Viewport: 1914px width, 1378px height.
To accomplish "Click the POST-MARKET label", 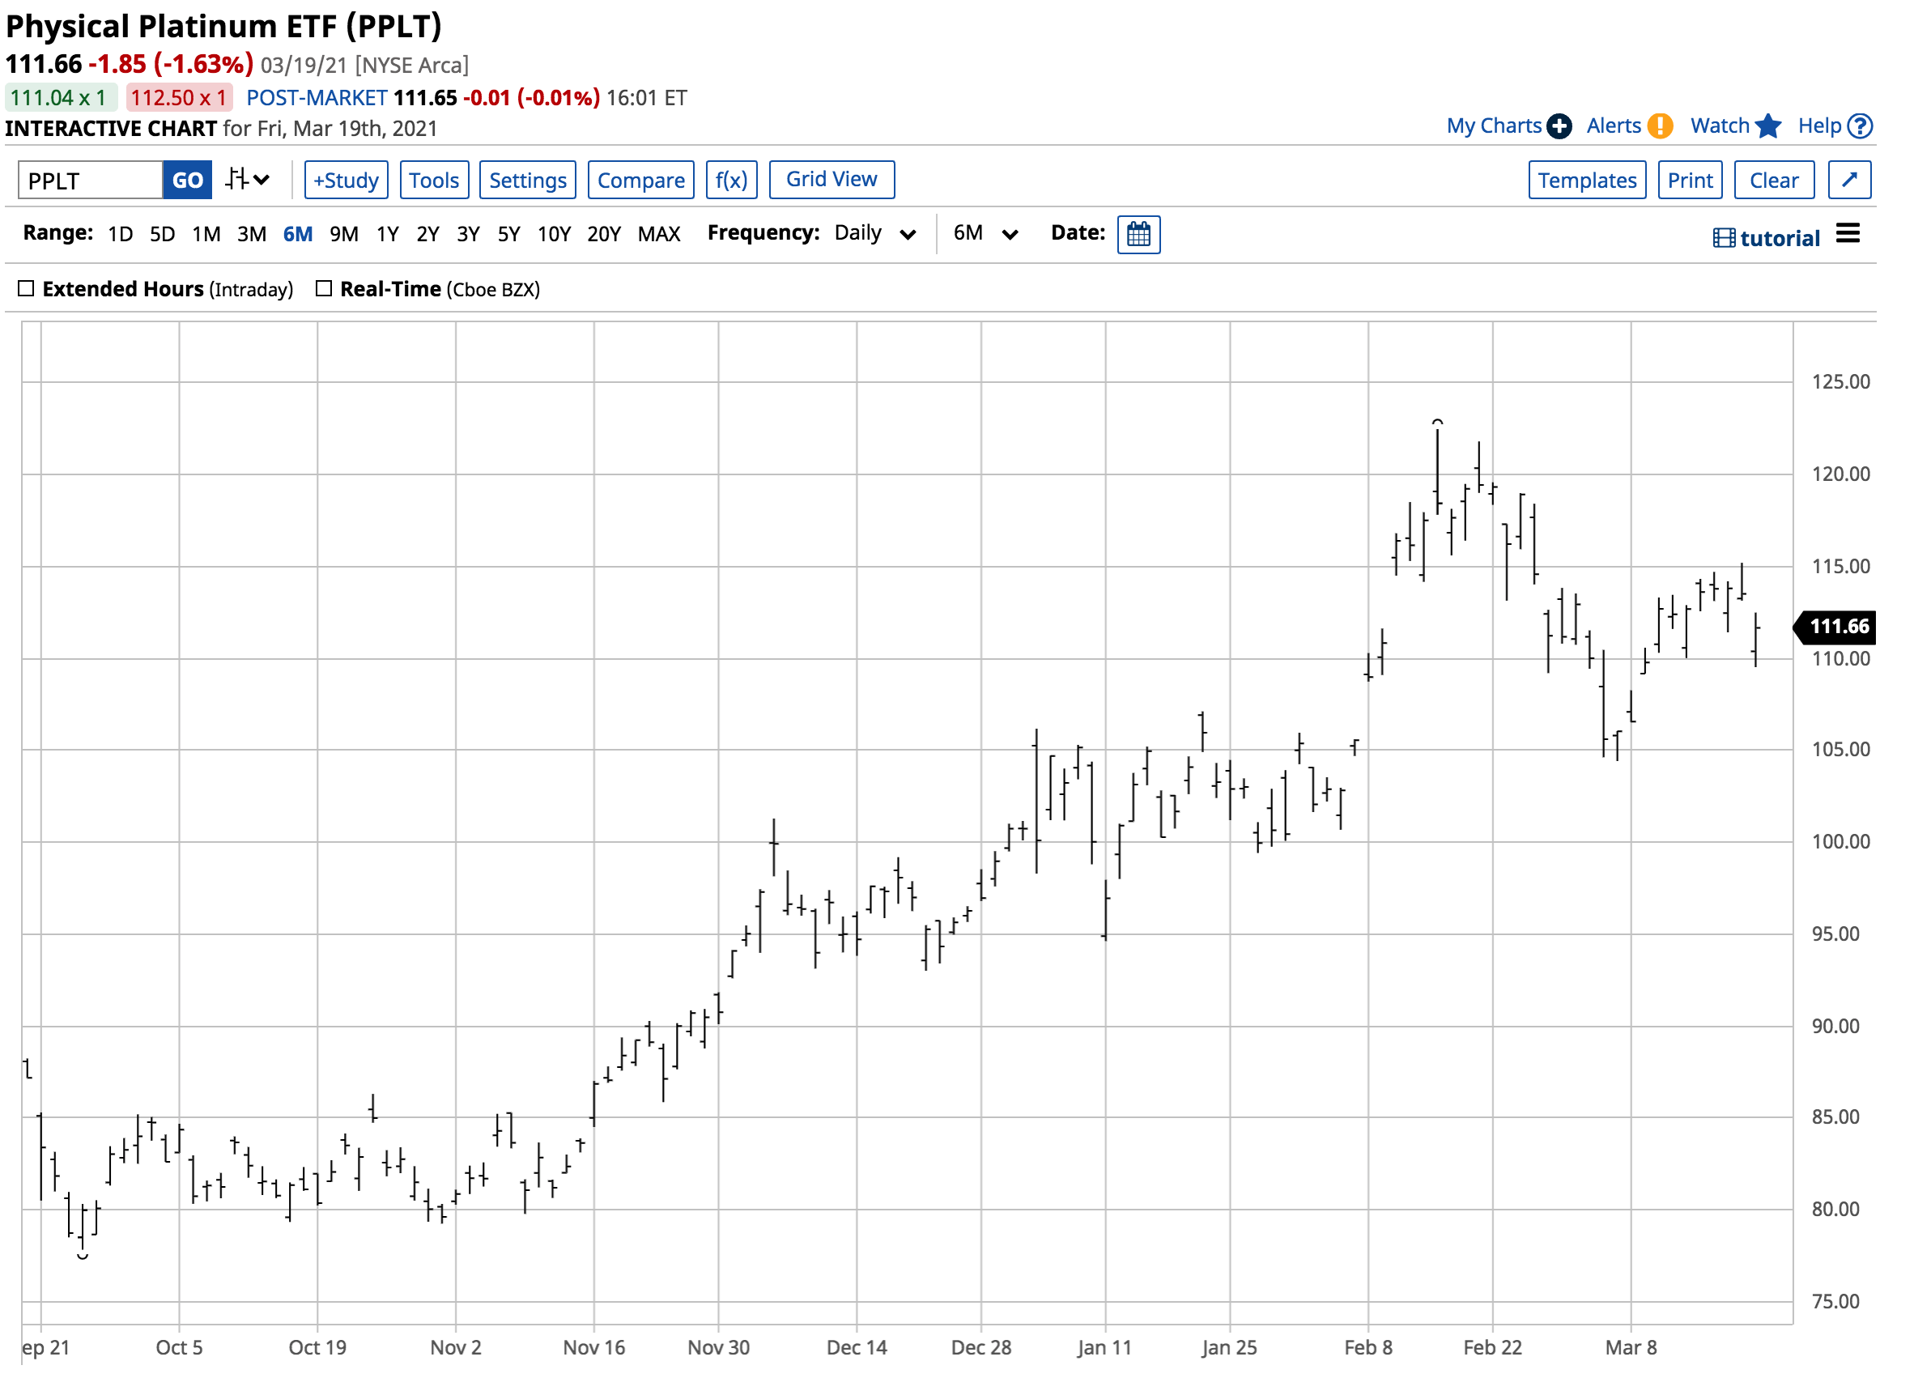I will pos(318,98).
